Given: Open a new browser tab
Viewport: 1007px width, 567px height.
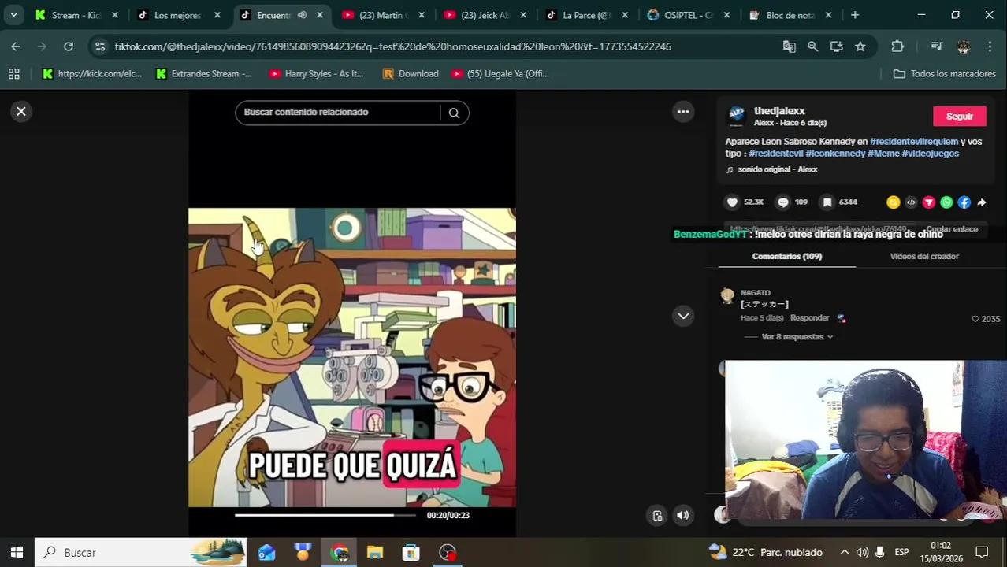Looking at the screenshot, I should [855, 15].
